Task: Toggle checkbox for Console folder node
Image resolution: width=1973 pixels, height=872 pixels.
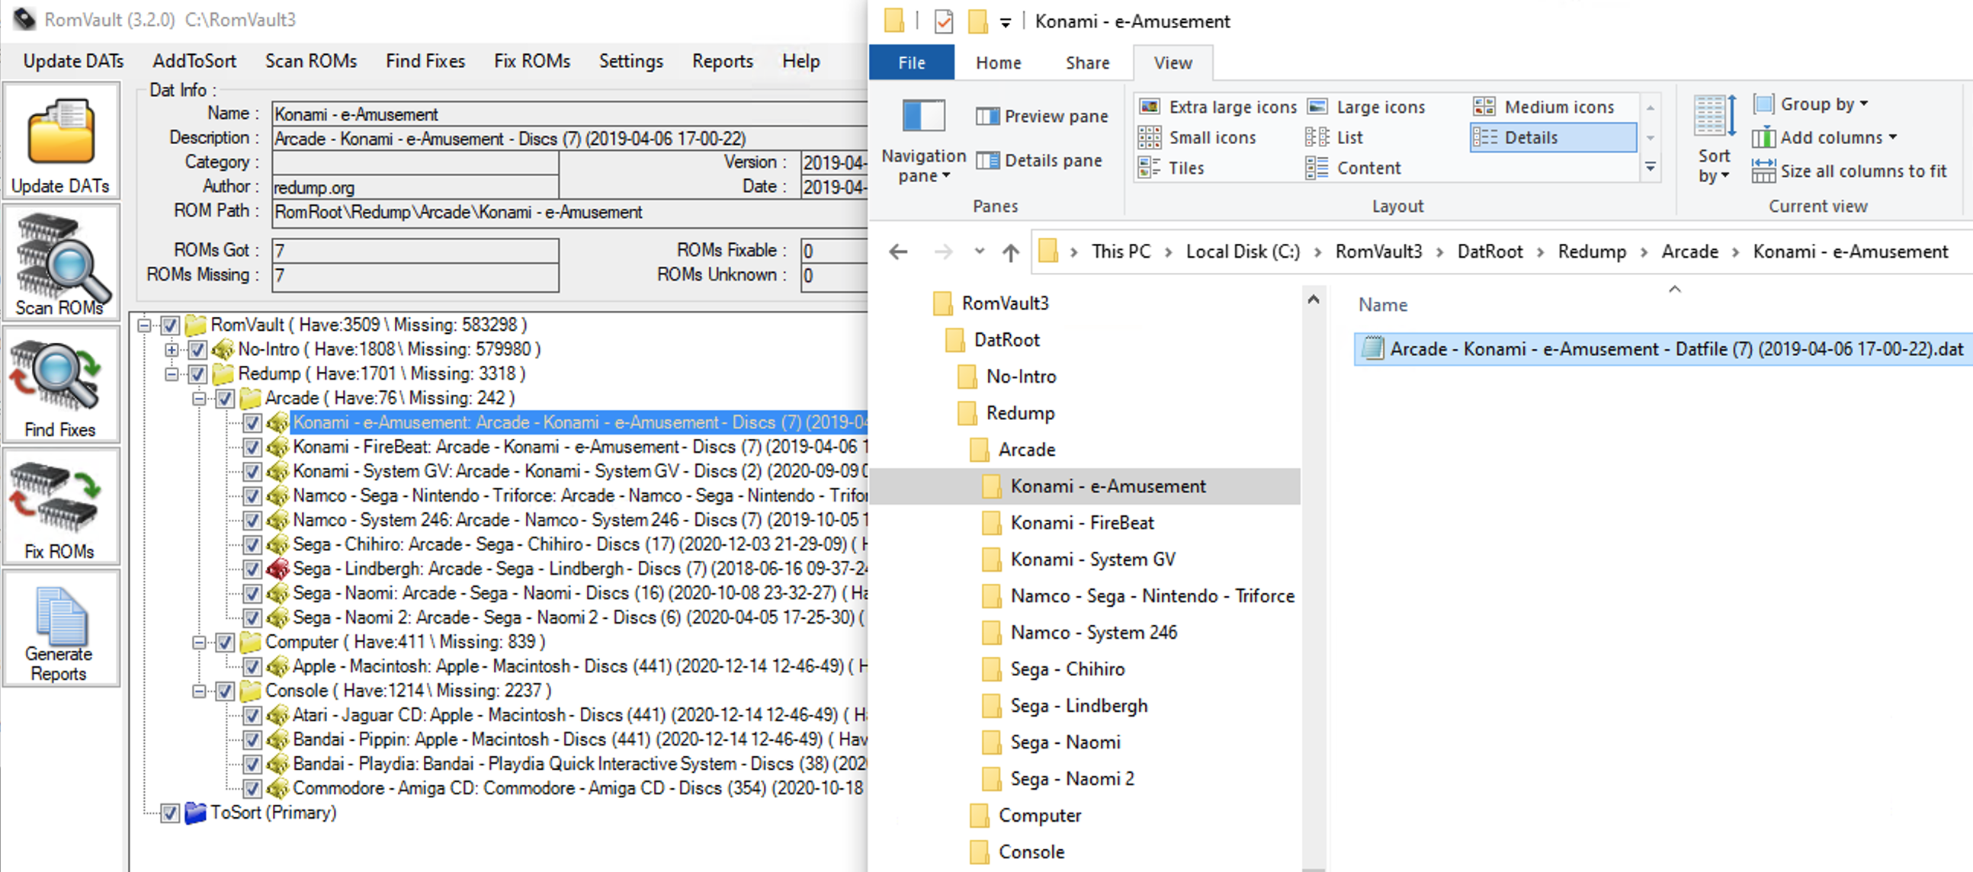Action: pyautogui.click(x=224, y=691)
